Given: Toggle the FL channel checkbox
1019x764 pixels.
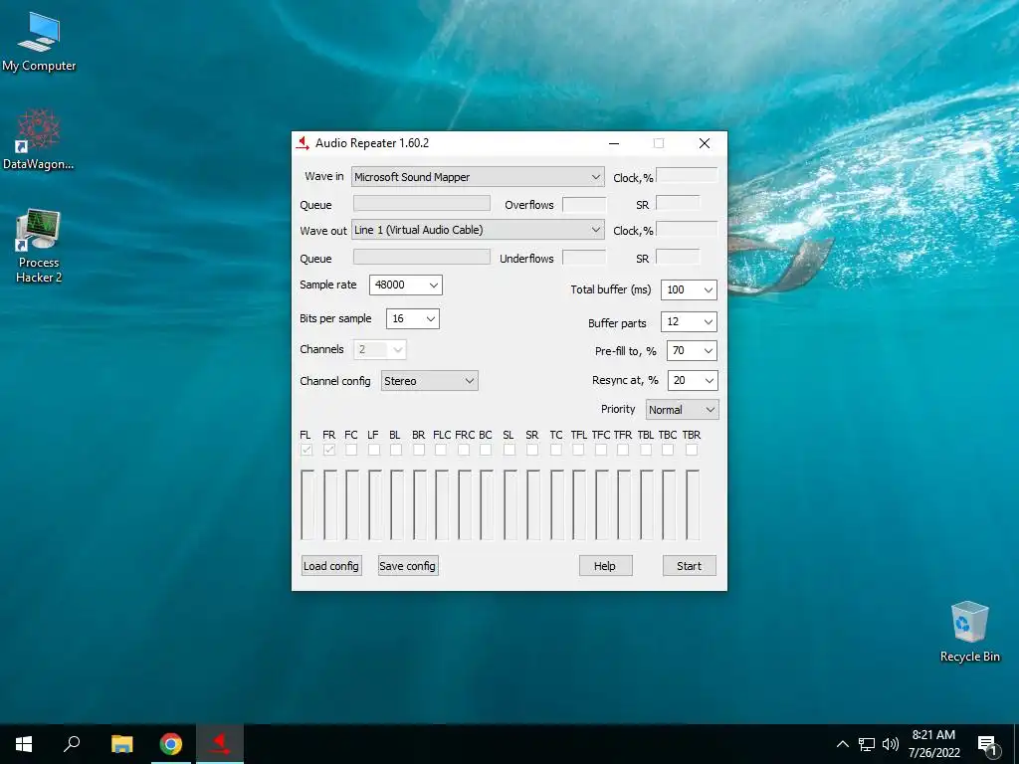Looking at the screenshot, I should click(306, 450).
